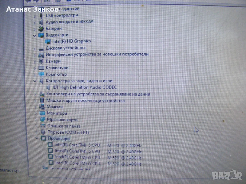This screenshot has width=246, height=184.
Task: Collapse the Видеокарти category
Action: tap(34, 35)
